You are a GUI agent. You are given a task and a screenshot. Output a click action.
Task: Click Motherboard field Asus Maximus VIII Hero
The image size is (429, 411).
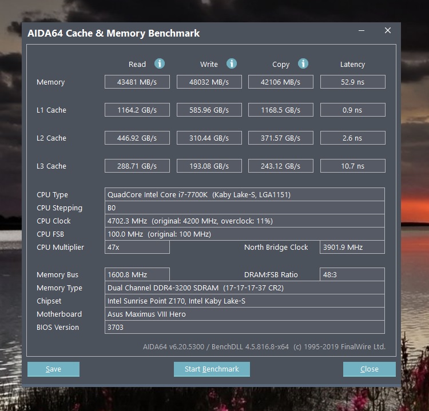[x=245, y=314]
